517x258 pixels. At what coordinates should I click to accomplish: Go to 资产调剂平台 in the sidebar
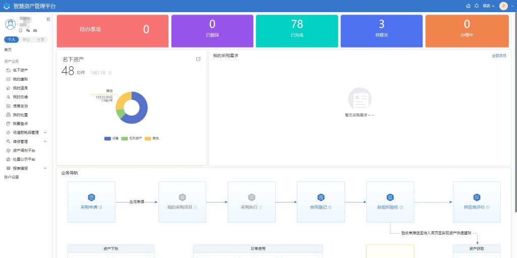point(24,150)
